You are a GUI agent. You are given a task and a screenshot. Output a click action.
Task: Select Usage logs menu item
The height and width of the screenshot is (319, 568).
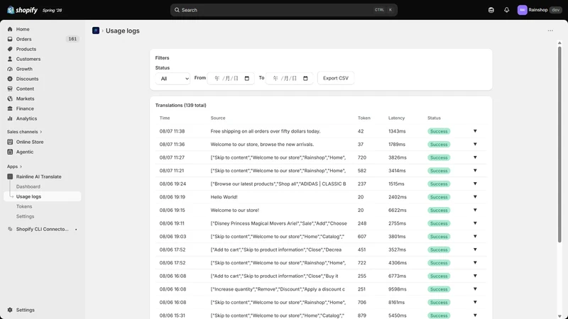(x=43, y=196)
